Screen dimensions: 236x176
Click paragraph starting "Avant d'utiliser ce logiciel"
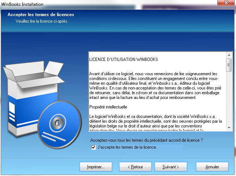pyautogui.click(x=155, y=85)
